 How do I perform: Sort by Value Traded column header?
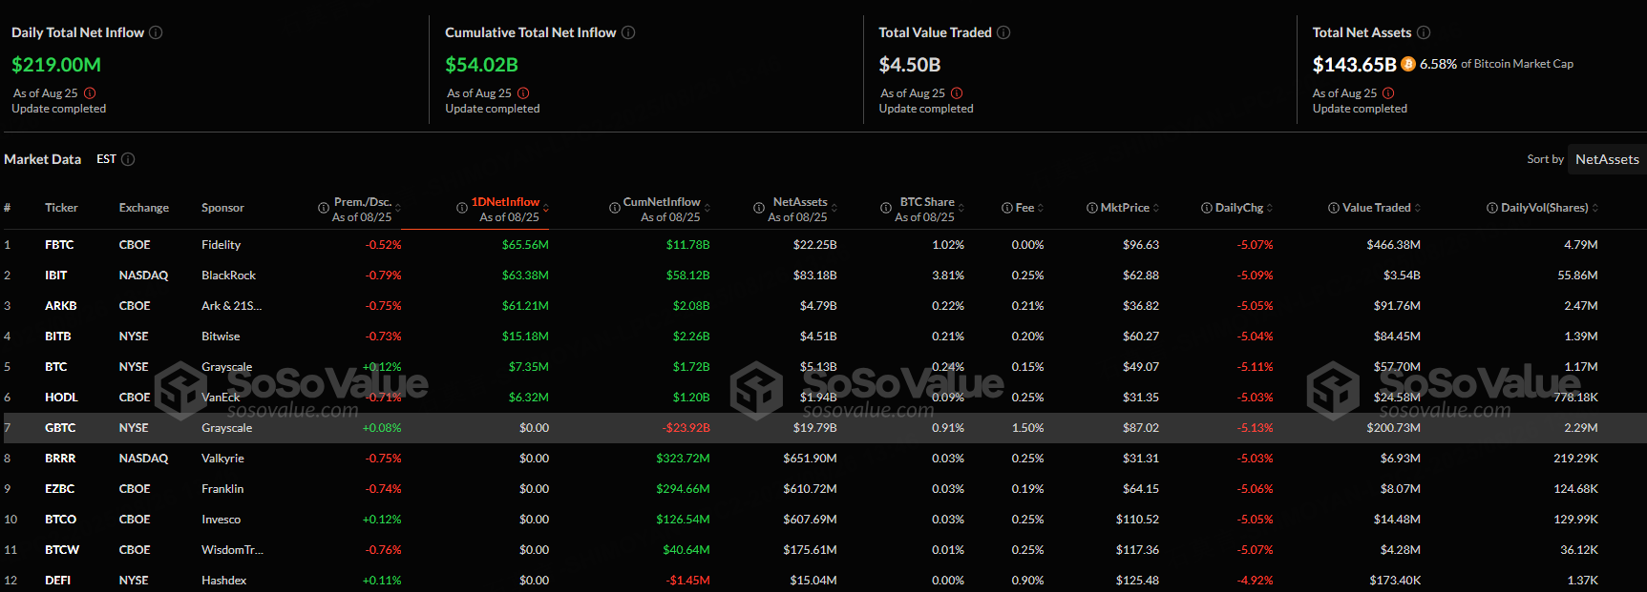(x=1376, y=208)
